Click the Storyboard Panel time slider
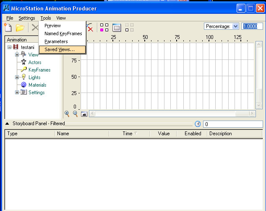266x211 pixels. tap(129, 124)
